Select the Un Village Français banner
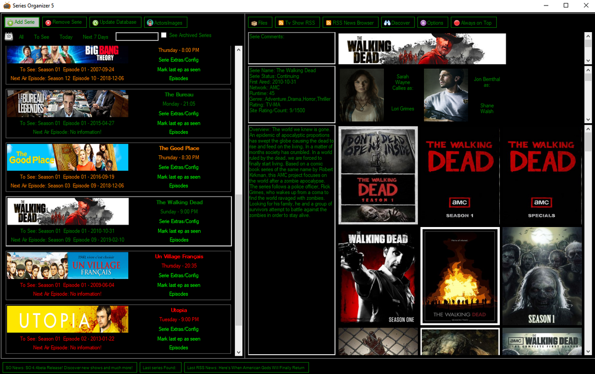This screenshot has width=595, height=374. tap(68, 266)
